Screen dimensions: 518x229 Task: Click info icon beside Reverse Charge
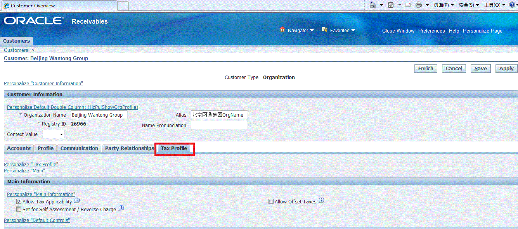[121, 208]
